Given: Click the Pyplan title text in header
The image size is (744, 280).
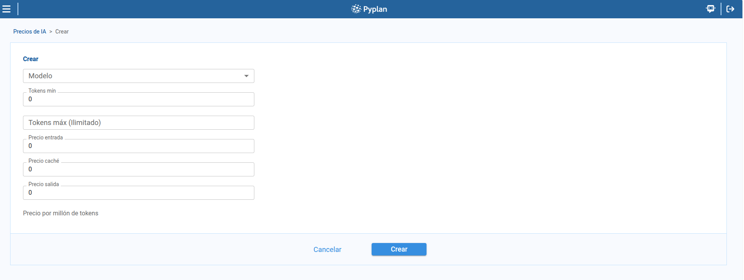Looking at the screenshot, I should 375,9.
